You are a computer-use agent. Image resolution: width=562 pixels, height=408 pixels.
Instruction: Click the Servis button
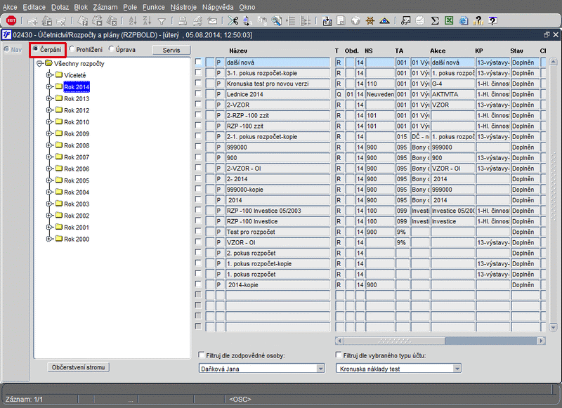pos(171,50)
